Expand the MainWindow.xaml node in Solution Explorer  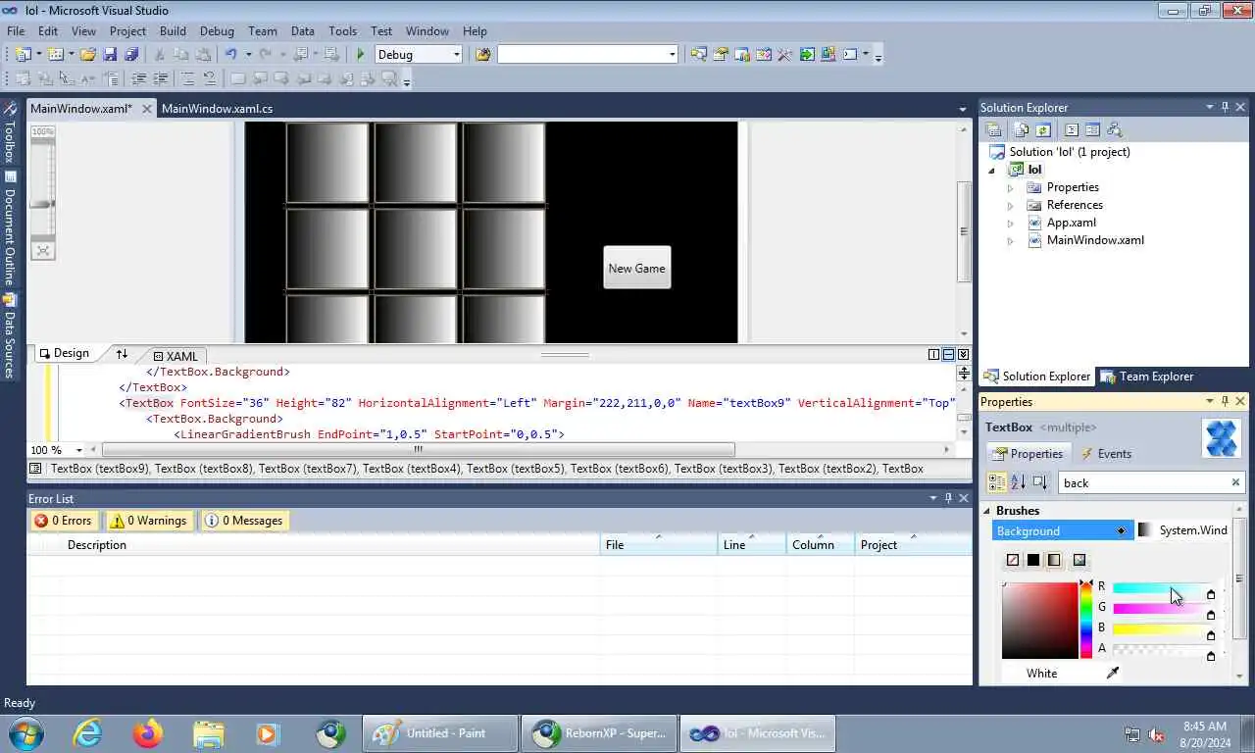point(1010,240)
